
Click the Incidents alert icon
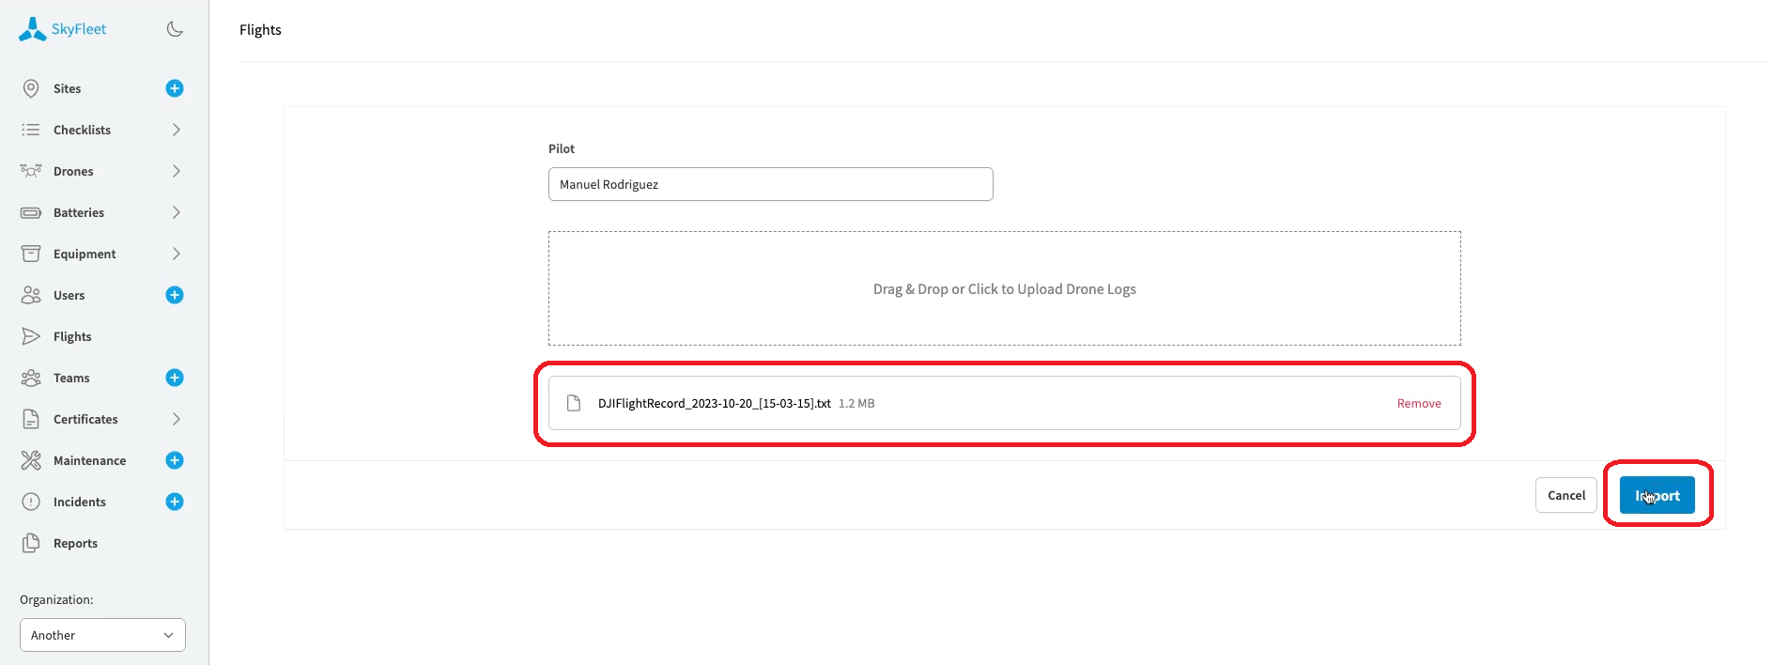pos(31,502)
